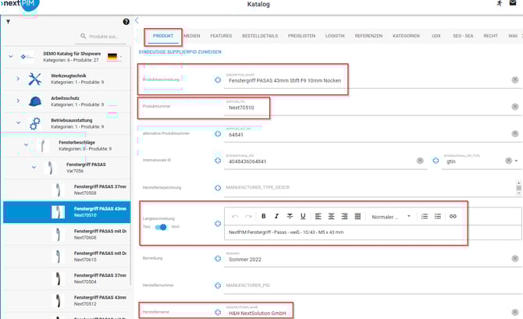Open the KATEGORIEN tab
The width and height of the screenshot is (523, 319).
pyautogui.click(x=406, y=36)
